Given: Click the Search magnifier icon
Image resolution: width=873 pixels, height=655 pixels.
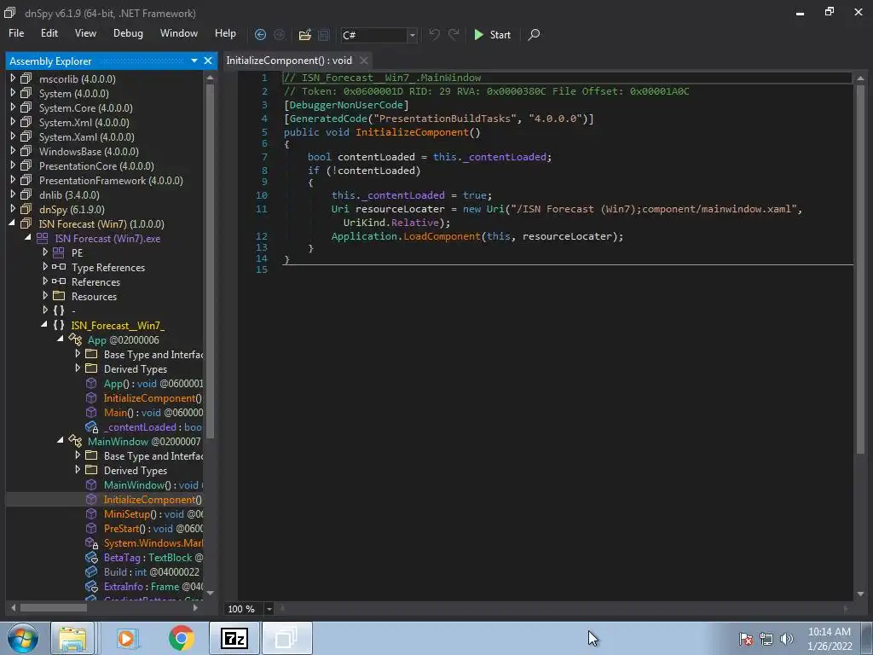Looking at the screenshot, I should pos(534,34).
